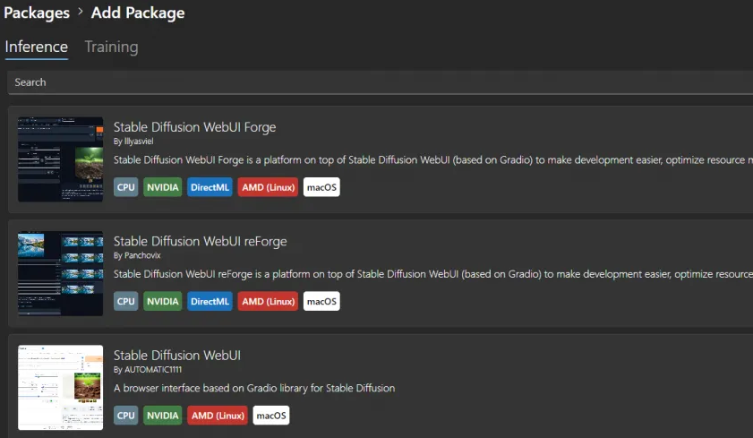Viewport: 753px width, 438px height.
Task: Open the Stable Diffusion WebUI Forge thumbnail
Action: click(61, 159)
